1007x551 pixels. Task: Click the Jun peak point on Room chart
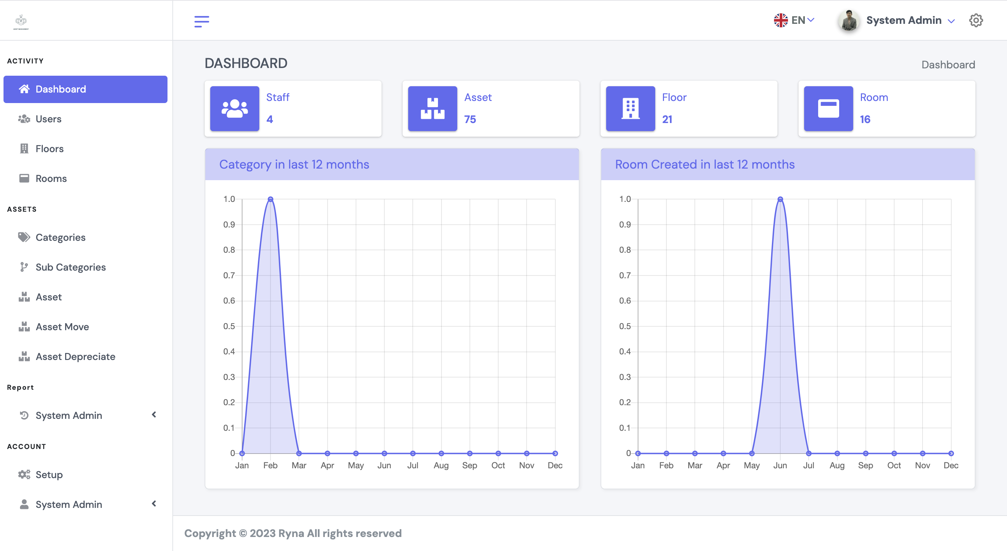coord(780,199)
